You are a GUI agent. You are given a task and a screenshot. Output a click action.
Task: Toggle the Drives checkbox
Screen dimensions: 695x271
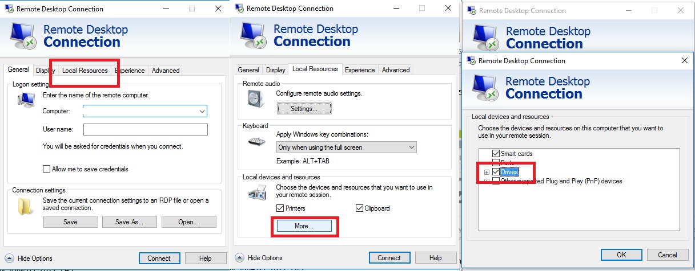(496, 172)
